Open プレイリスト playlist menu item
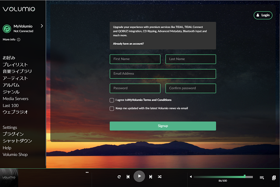The height and width of the screenshot is (187, 280). [15, 65]
